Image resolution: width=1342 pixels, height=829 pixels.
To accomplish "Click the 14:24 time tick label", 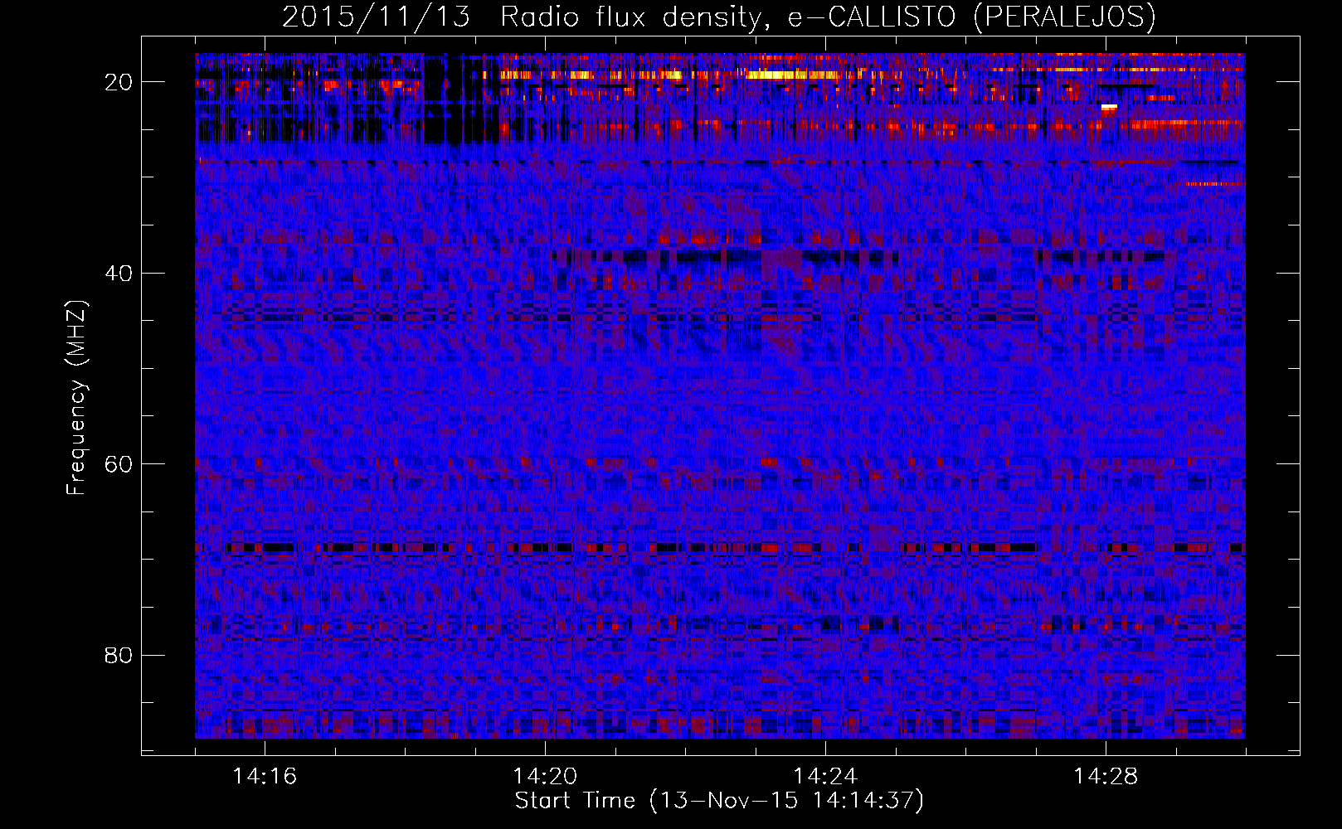I will tap(825, 777).
